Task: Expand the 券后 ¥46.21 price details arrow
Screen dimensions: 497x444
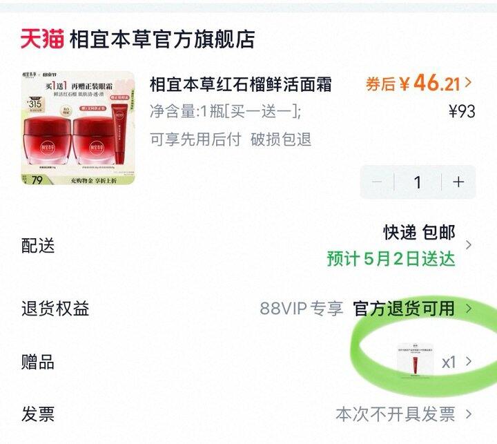Action: point(468,83)
